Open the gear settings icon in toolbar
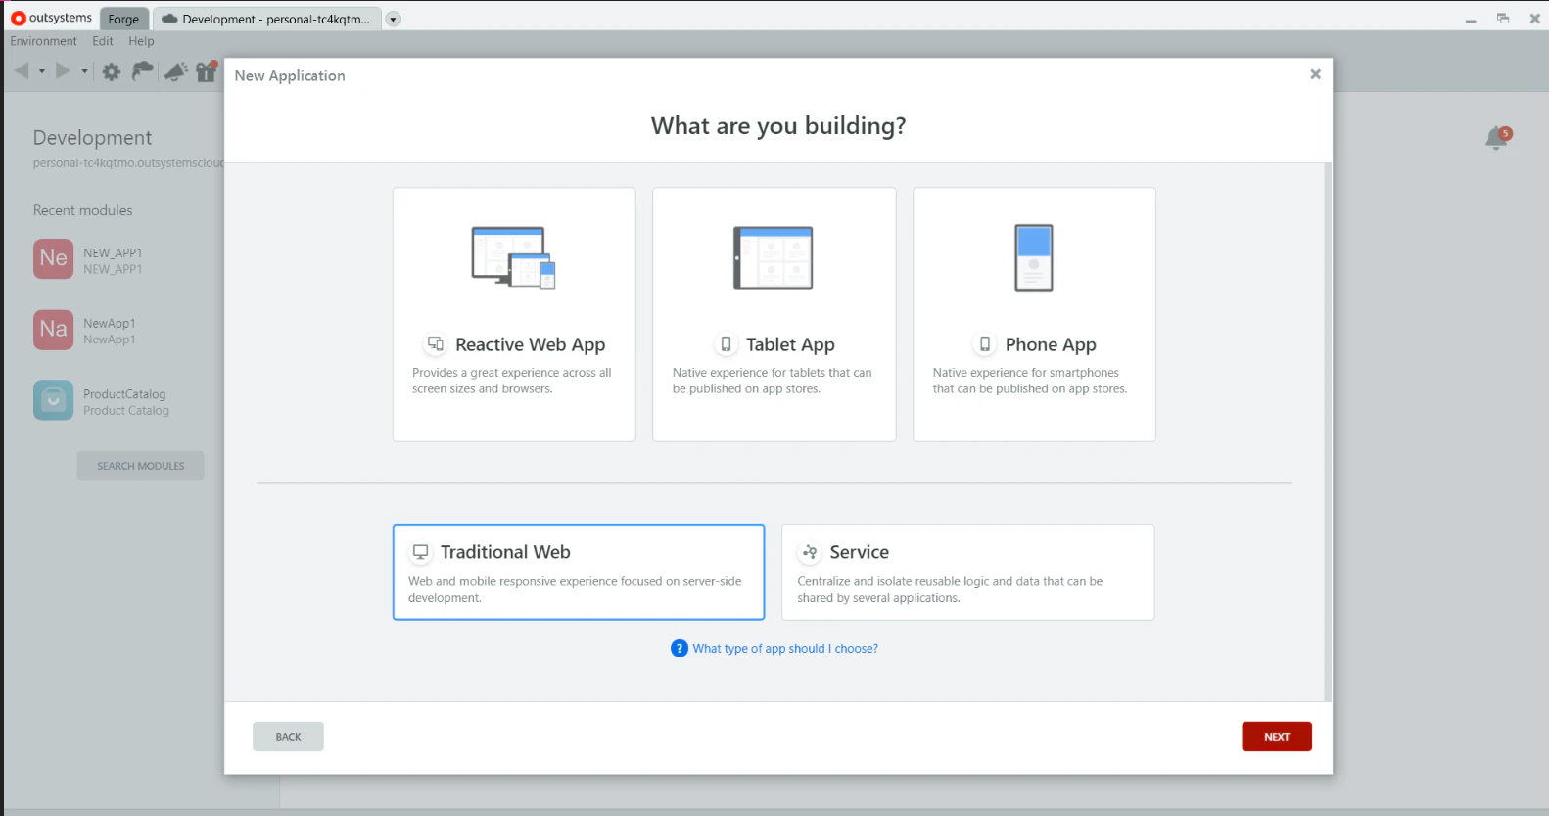1549x816 pixels. pyautogui.click(x=112, y=71)
